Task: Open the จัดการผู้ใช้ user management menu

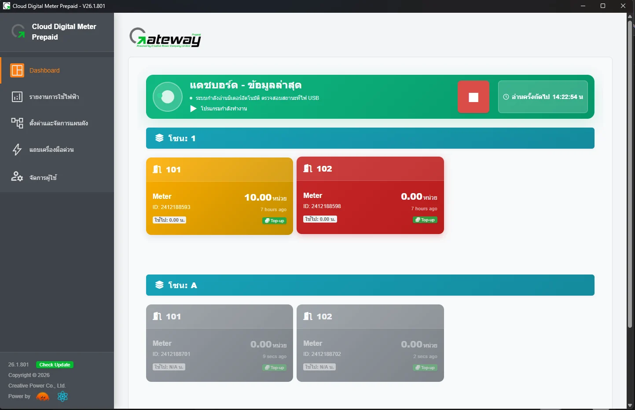Action: (x=57, y=177)
